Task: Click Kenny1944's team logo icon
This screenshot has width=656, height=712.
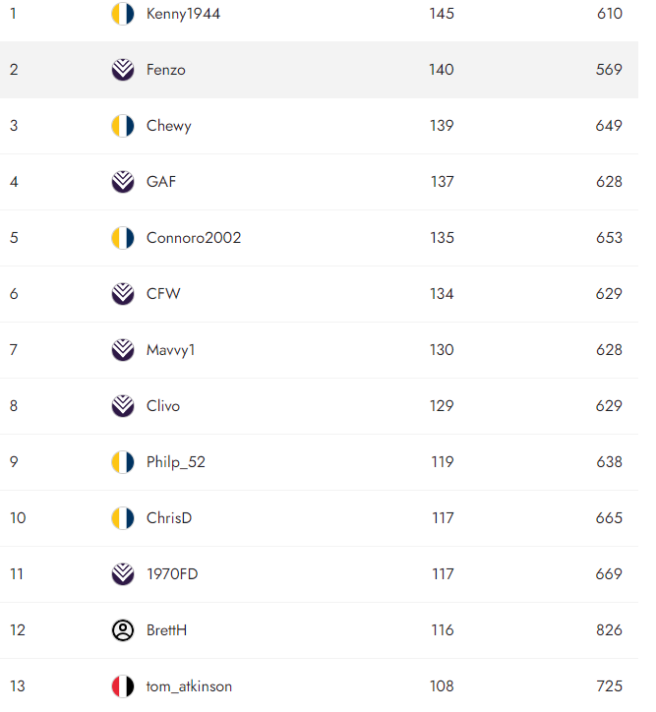Action: tap(122, 14)
